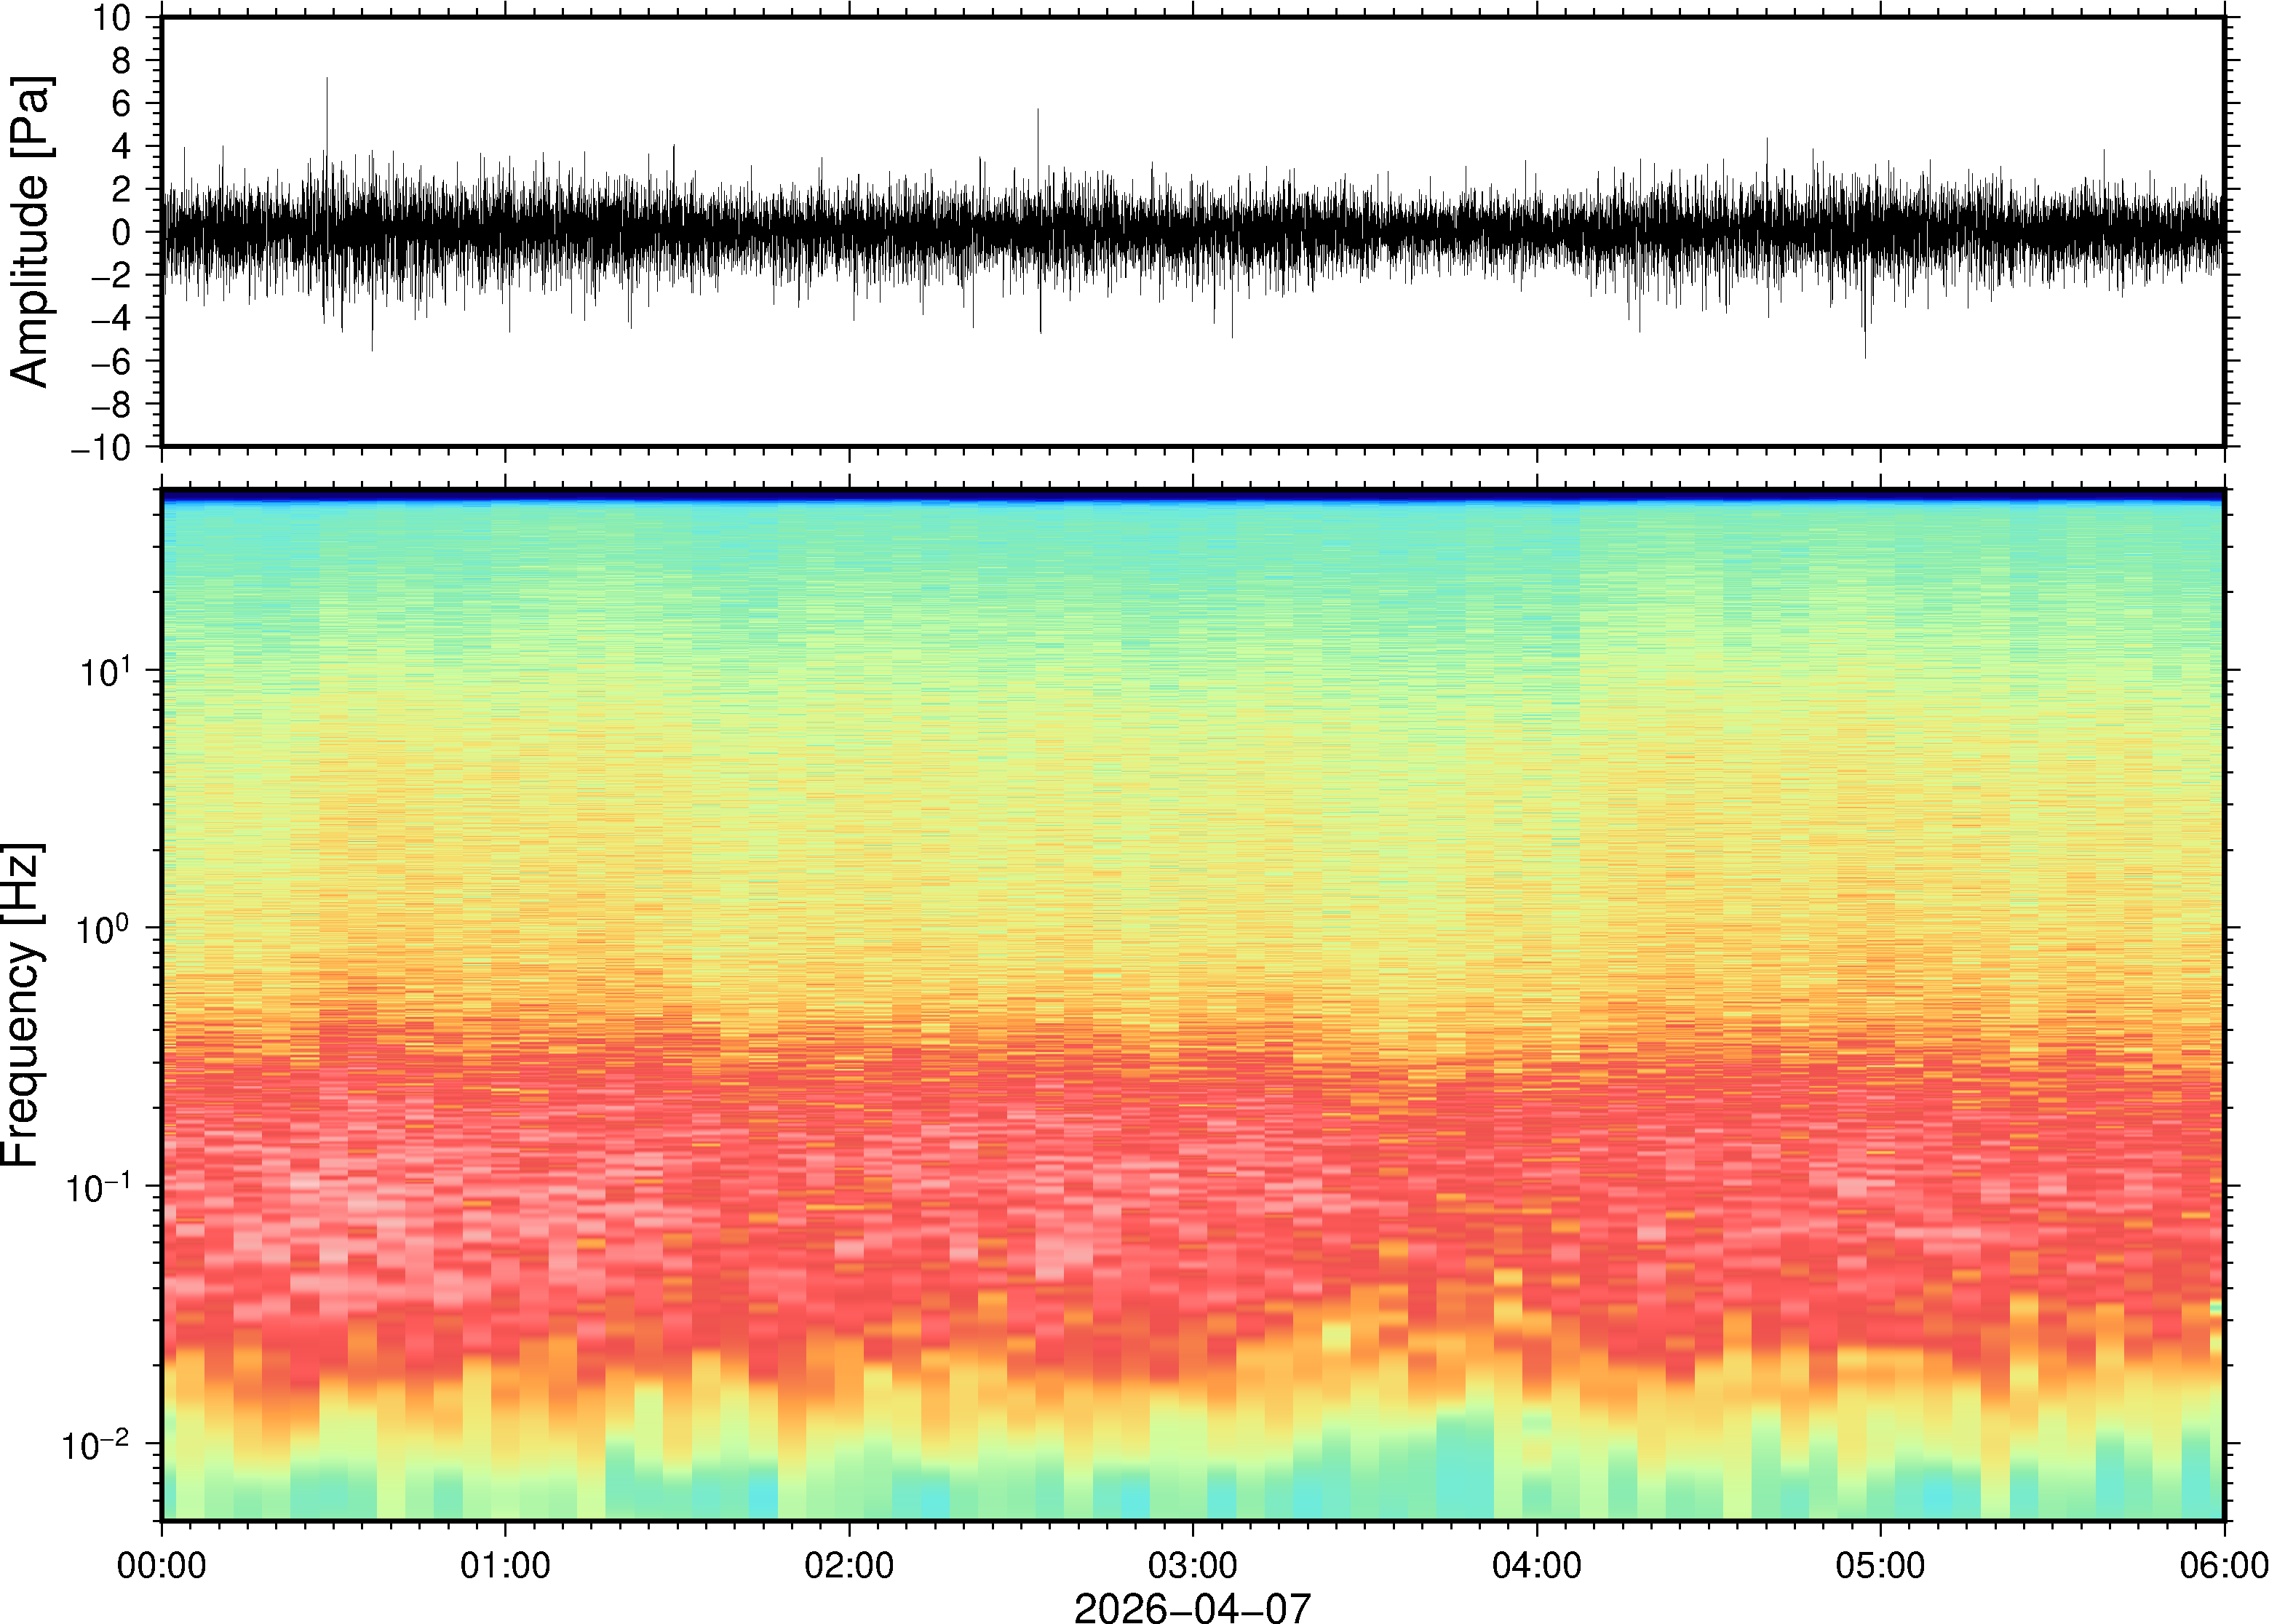Click the 00:00 start time label

pos(162,1565)
